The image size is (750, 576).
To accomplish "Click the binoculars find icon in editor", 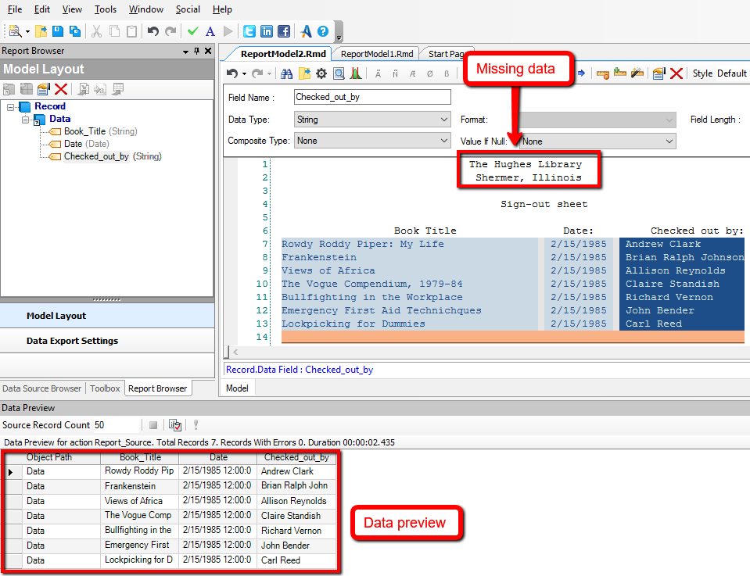I will (x=286, y=73).
